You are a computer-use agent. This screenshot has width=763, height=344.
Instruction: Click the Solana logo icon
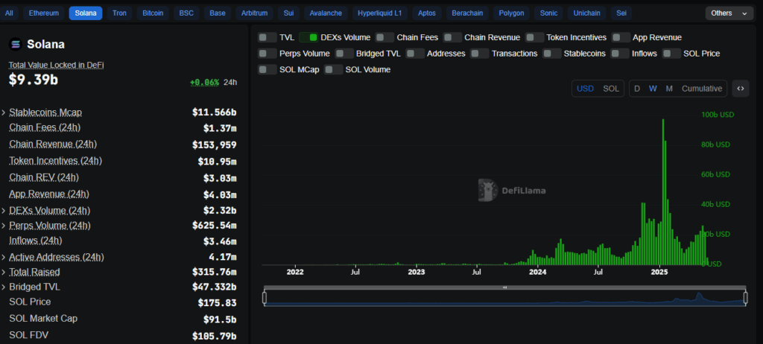coord(16,44)
